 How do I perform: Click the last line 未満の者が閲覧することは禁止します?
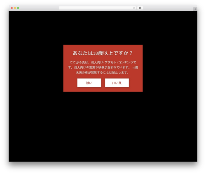point(103,72)
